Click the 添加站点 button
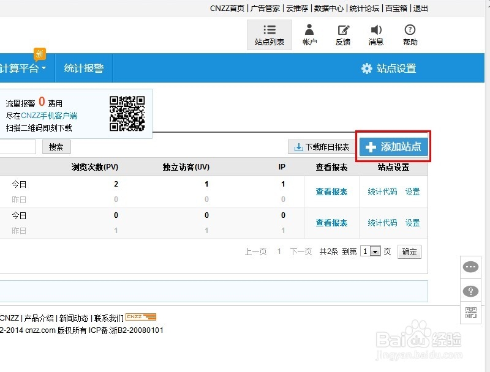Screen dimensions: 490x372 pos(393,147)
